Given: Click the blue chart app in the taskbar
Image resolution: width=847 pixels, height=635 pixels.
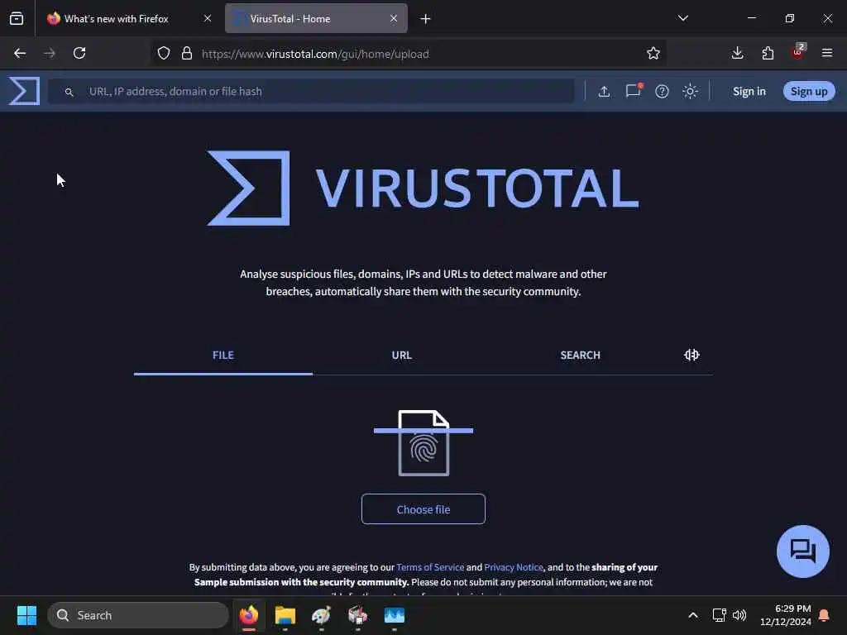Looking at the screenshot, I should coord(395,615).
